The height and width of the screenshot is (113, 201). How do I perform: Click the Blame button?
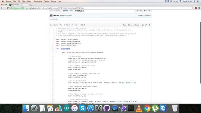[130, 25]
